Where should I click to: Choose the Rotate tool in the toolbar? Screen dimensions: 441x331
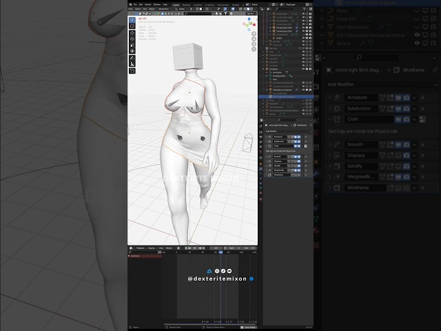point(132,39)
